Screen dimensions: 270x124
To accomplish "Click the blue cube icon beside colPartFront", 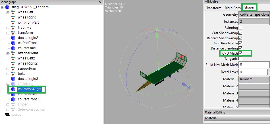I will [13, 43].
